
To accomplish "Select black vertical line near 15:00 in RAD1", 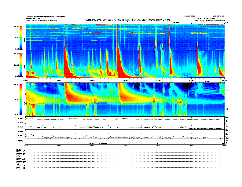I will coord(150,64).
